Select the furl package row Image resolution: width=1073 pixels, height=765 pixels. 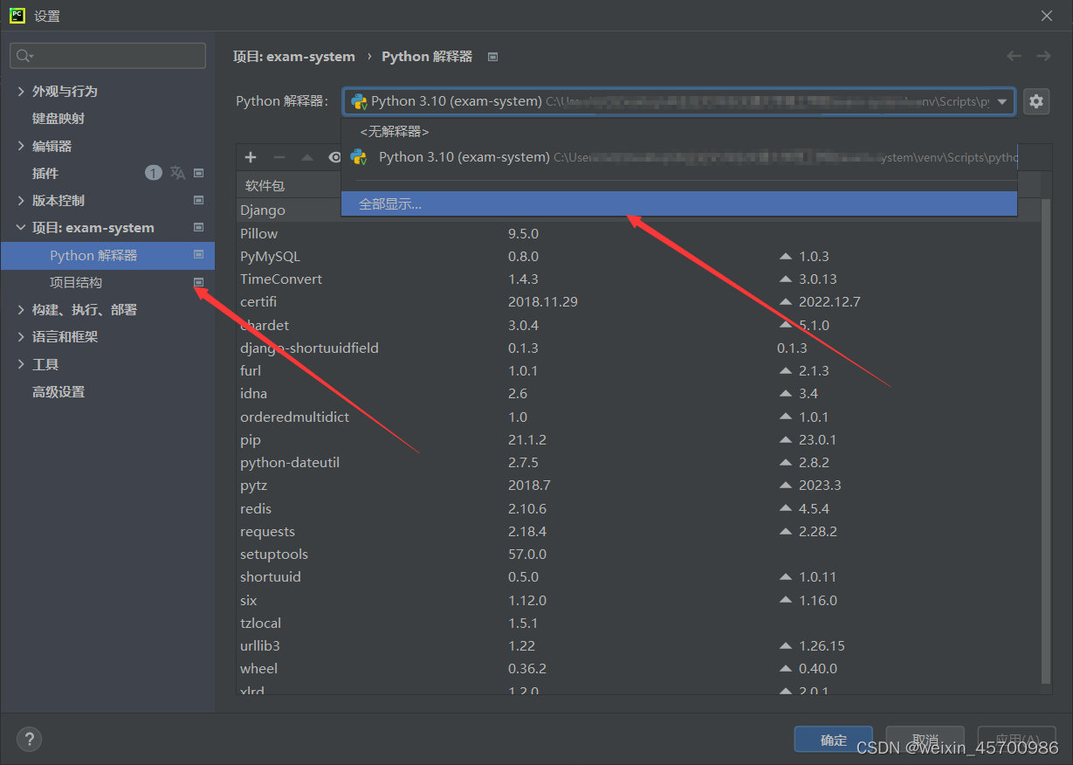(x=638, y=370)
